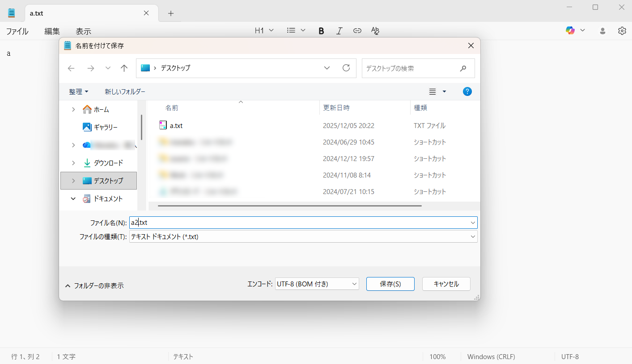
Task: Click the ファイル名 input field
Action: 303,223
